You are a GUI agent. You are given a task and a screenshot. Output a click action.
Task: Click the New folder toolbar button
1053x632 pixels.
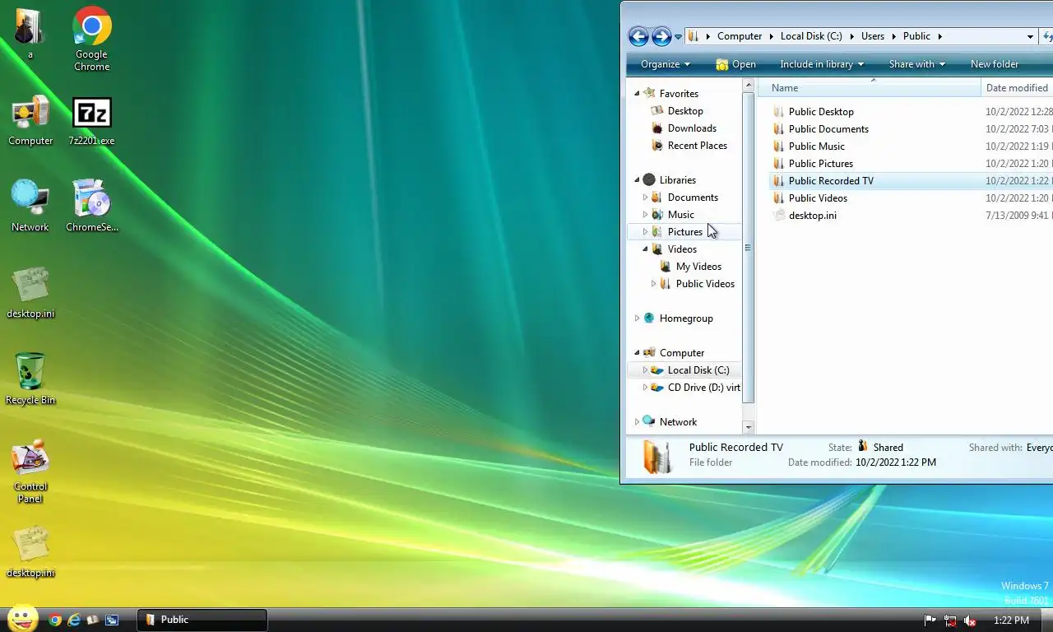[x=994, y=64]
